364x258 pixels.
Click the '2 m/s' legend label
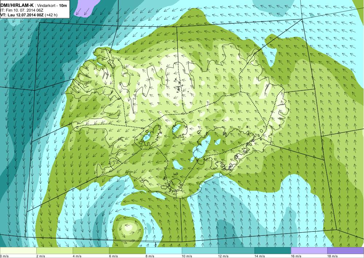(41, 256)
